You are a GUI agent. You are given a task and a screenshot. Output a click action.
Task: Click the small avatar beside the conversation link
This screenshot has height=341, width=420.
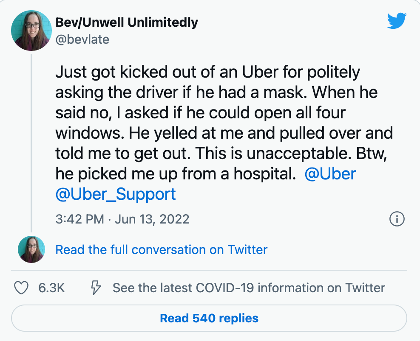coord(31,249)
